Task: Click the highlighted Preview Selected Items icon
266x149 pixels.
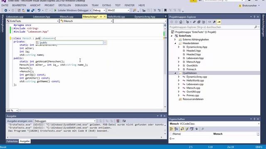Action: click(x=219, y=22)
